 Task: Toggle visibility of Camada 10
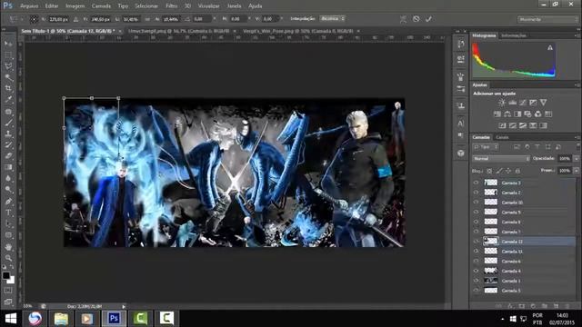click(x=476, y=203)
